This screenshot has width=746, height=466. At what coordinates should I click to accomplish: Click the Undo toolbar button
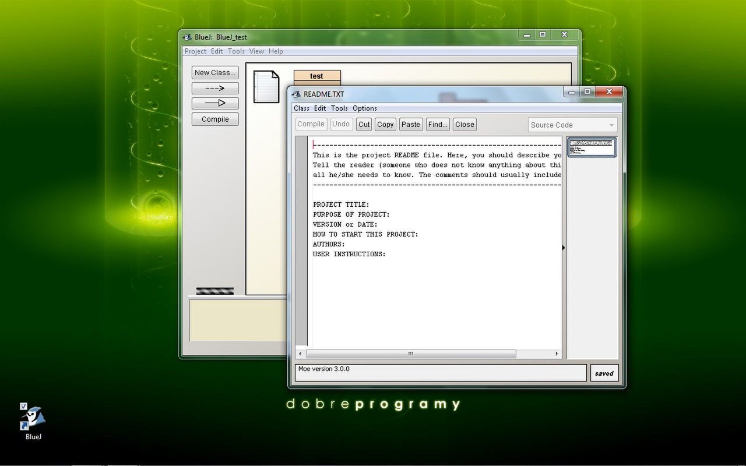(341, 124)
